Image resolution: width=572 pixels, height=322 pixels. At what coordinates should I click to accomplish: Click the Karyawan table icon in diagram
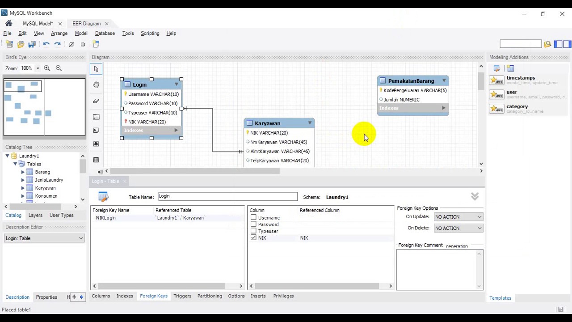click(x=249, y=123)
